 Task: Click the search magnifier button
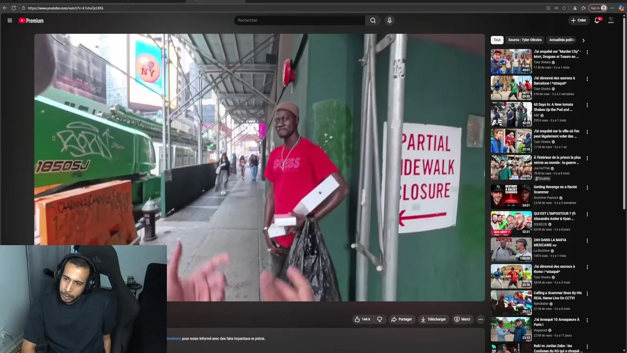pos(373,21)
